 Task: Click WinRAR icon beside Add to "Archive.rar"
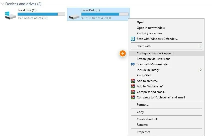[133, 86]
